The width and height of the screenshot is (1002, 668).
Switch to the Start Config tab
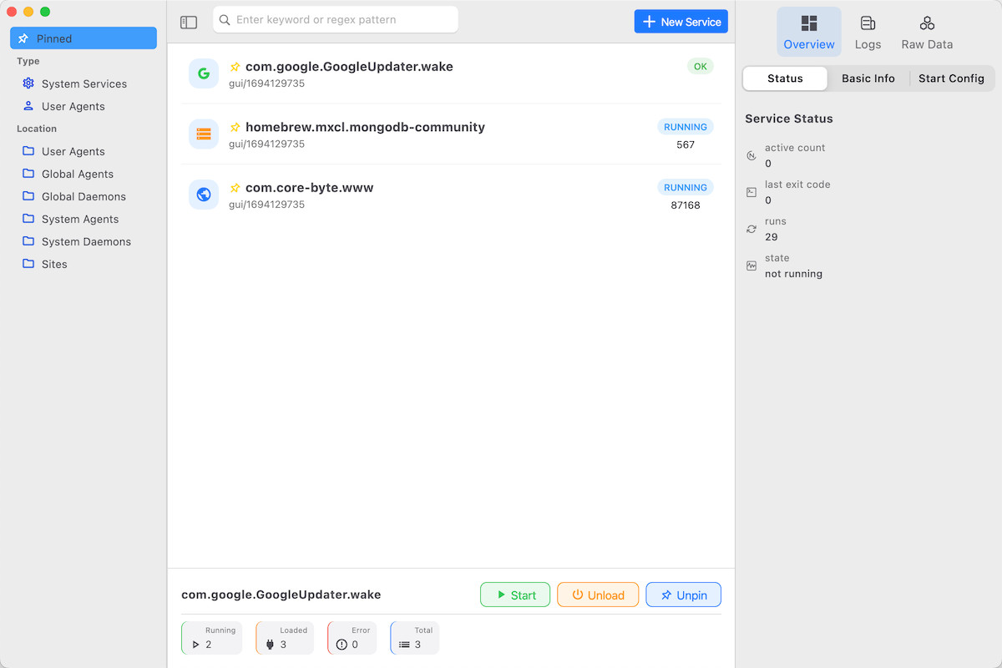pos(951,78)
